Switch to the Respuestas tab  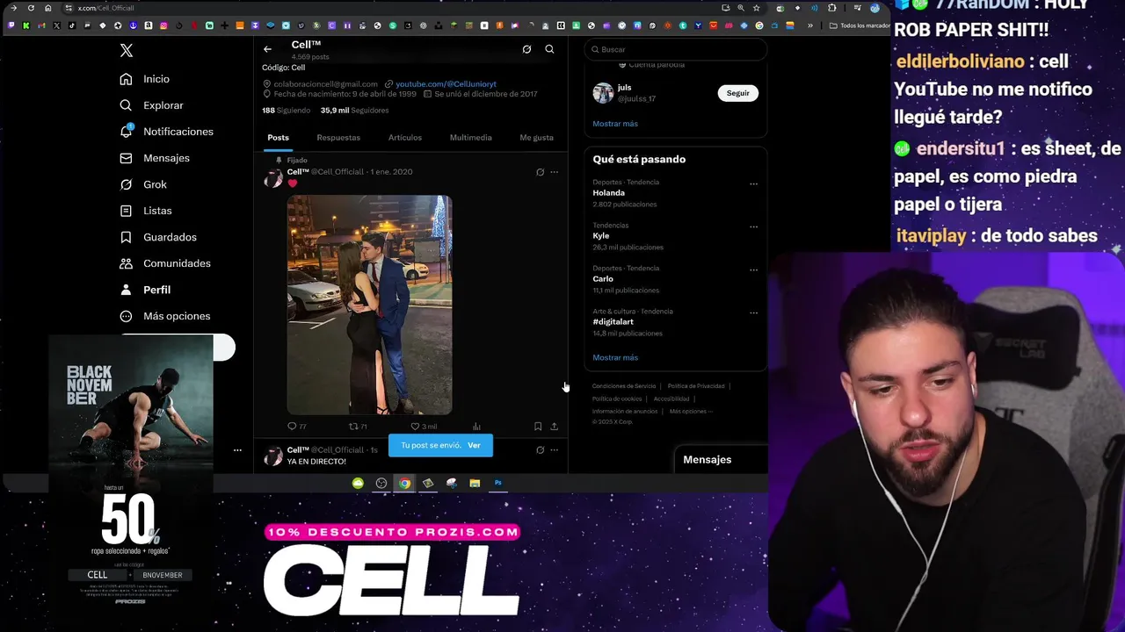[x=338, y=138]
